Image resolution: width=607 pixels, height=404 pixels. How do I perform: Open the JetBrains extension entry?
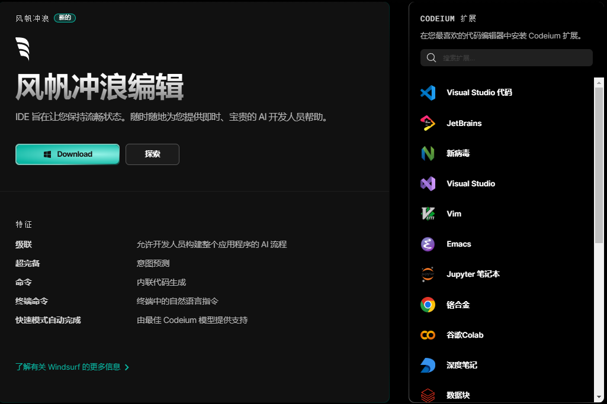click(x=464, y=123)
